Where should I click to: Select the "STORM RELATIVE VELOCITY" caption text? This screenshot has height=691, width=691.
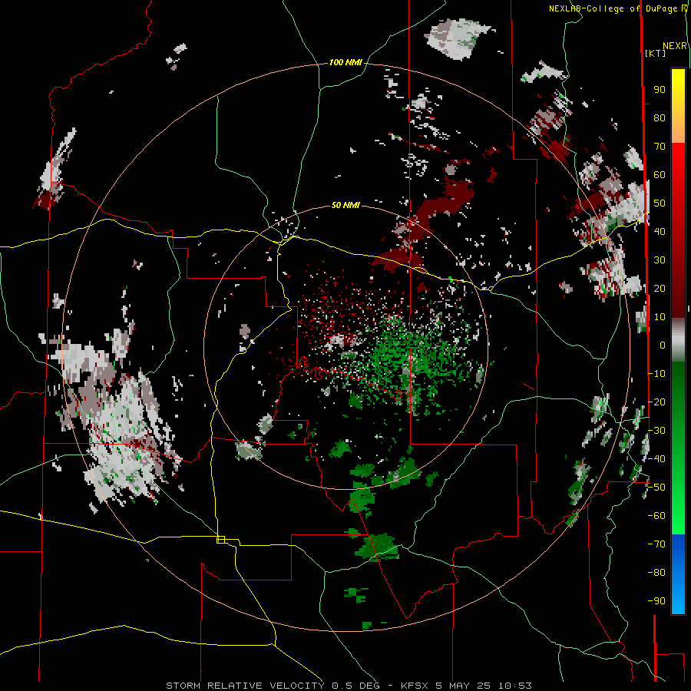(245, 686)
